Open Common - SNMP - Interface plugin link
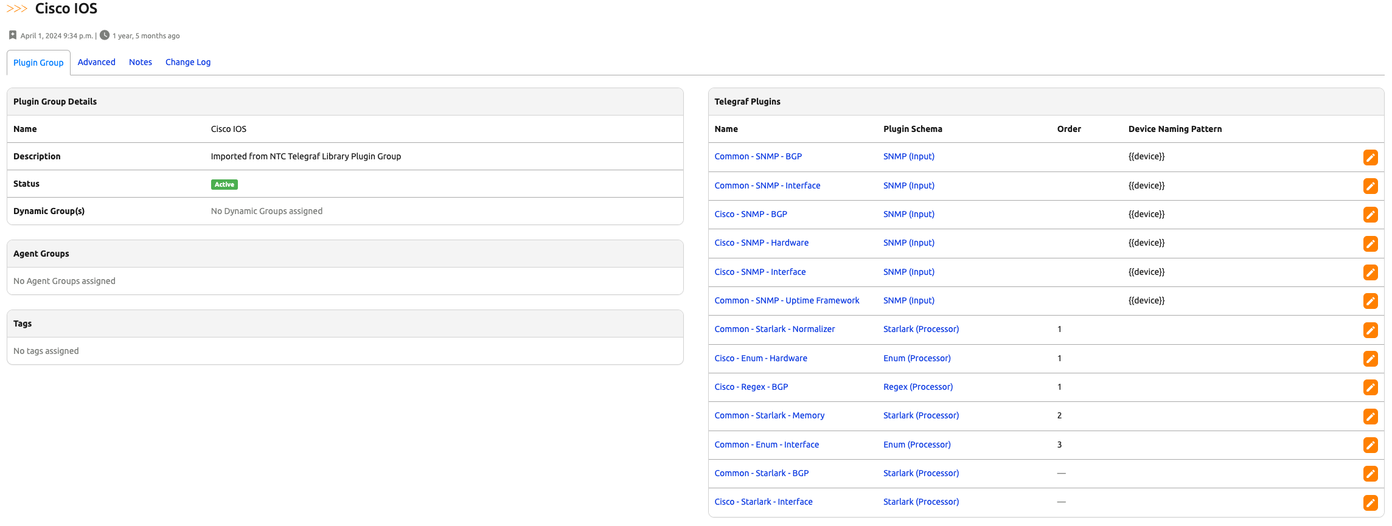The height and width of the screenshot is (526, 1392). tap(767, 185)
